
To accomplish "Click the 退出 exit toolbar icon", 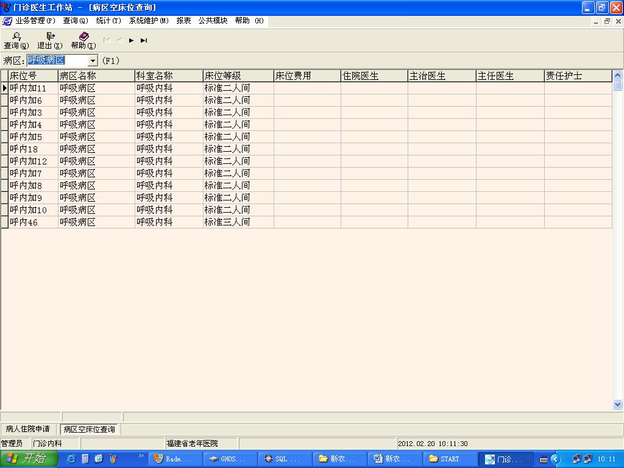I will point(50,40).
